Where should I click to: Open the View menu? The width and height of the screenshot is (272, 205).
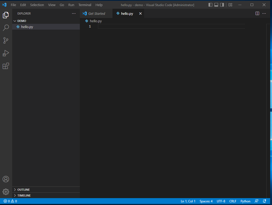(x=52, y=5)
